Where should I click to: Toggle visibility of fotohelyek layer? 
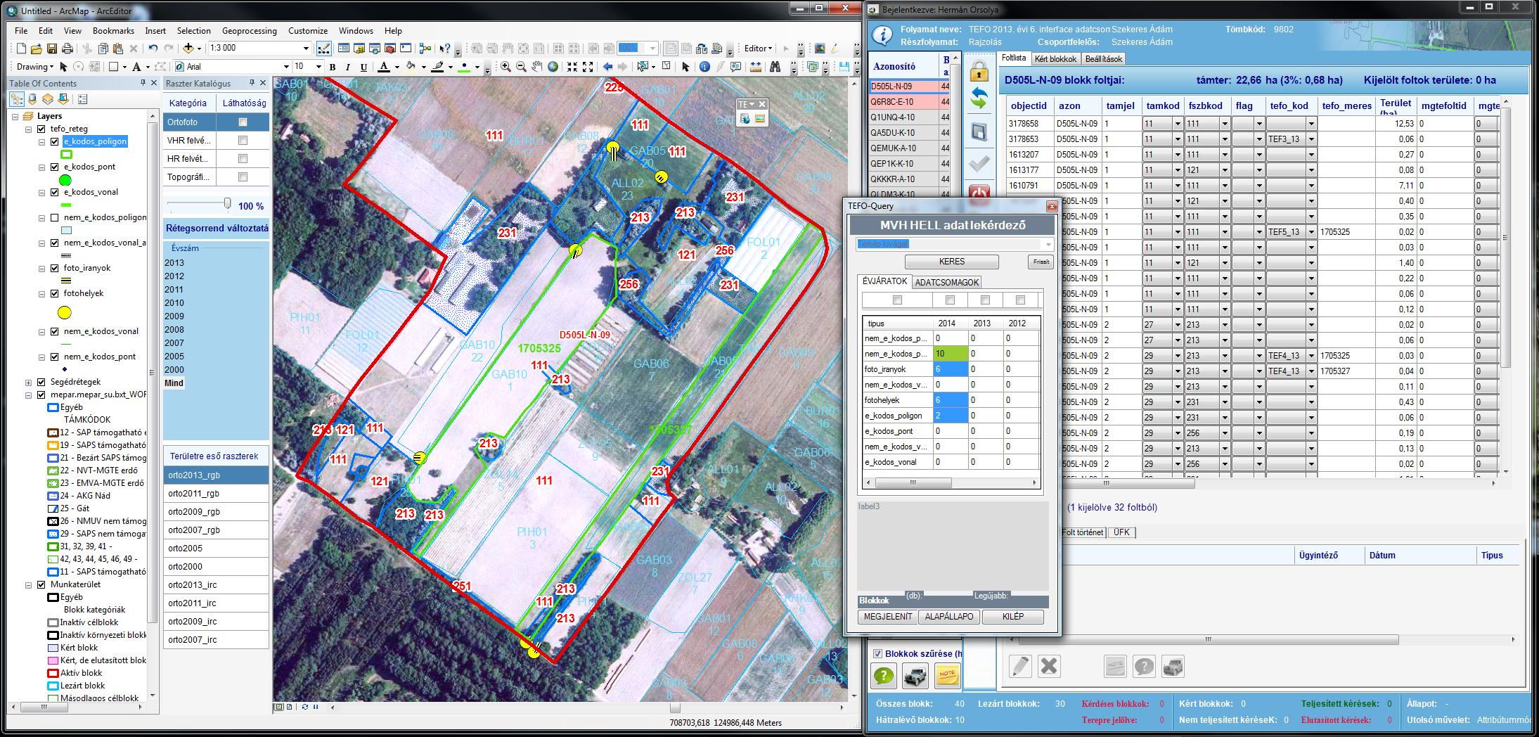pyautogui.click(x=55, y=293)
